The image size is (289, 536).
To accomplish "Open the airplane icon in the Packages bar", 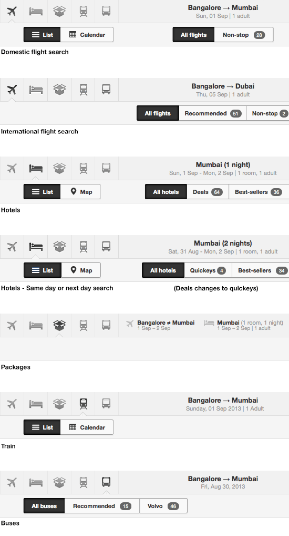I will (x=12, y=325).
